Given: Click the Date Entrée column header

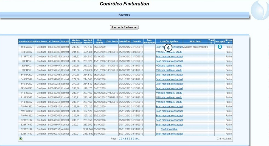Looking at the screenshot, I should click(x=99, y=42).
